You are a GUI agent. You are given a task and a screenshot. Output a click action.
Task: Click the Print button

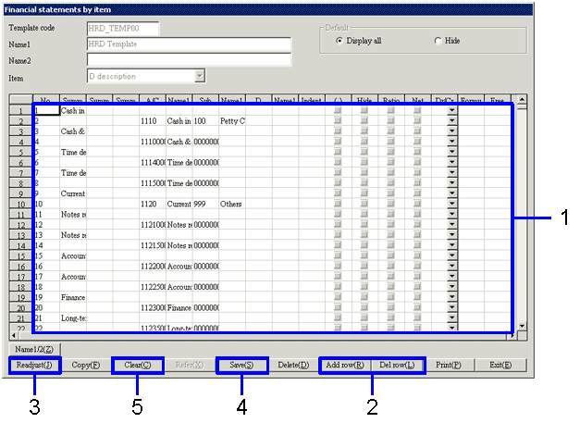[449, 365]
